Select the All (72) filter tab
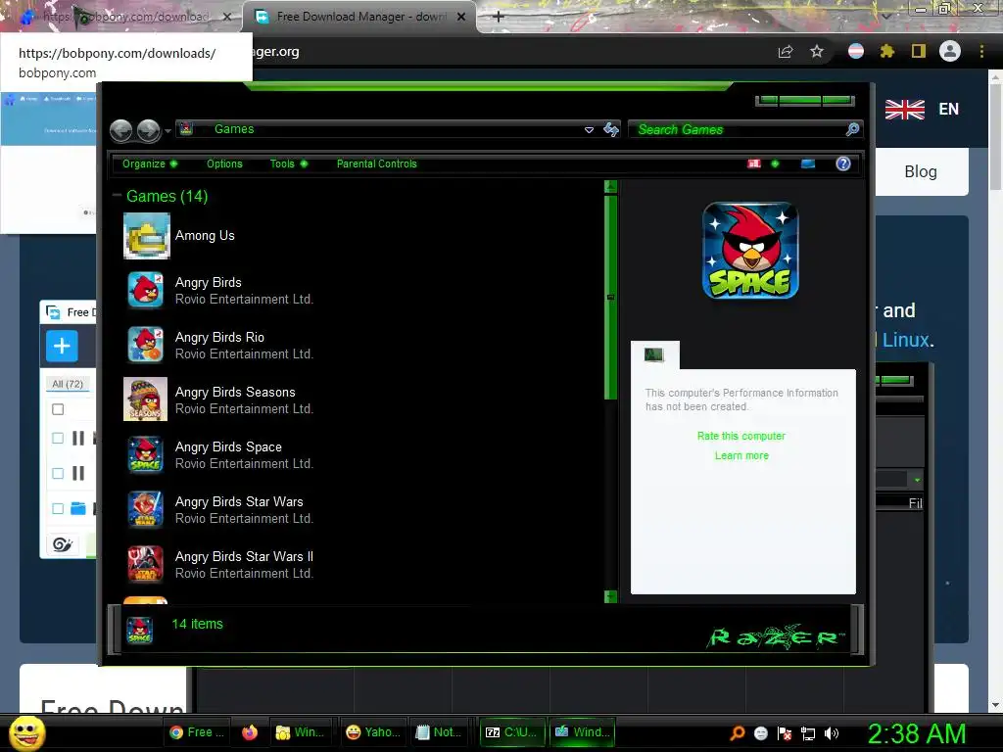1003x752 pixels. pyautogui.click(x=68, y=384)
